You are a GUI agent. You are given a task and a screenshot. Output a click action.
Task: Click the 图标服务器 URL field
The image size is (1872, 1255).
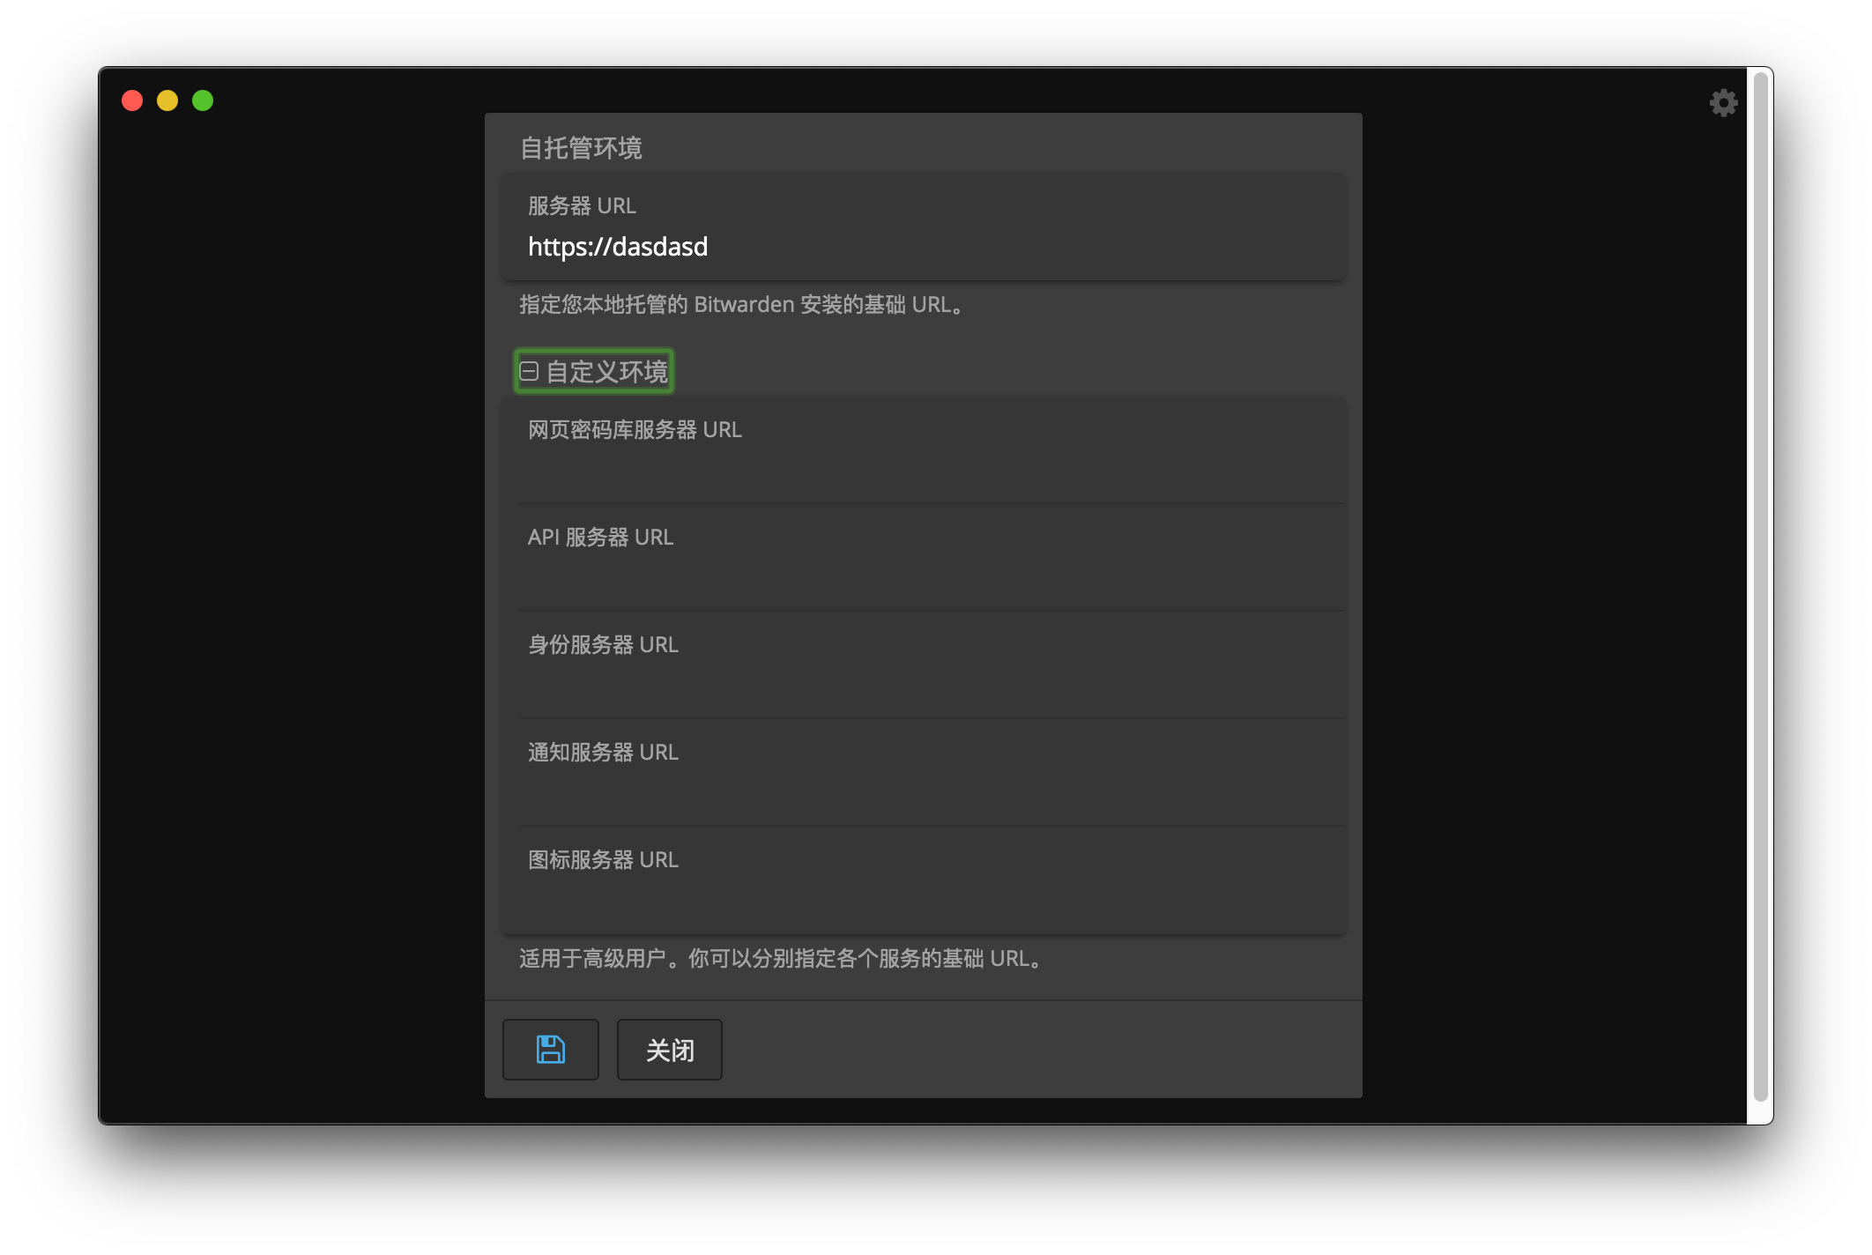tap(924, 880)
